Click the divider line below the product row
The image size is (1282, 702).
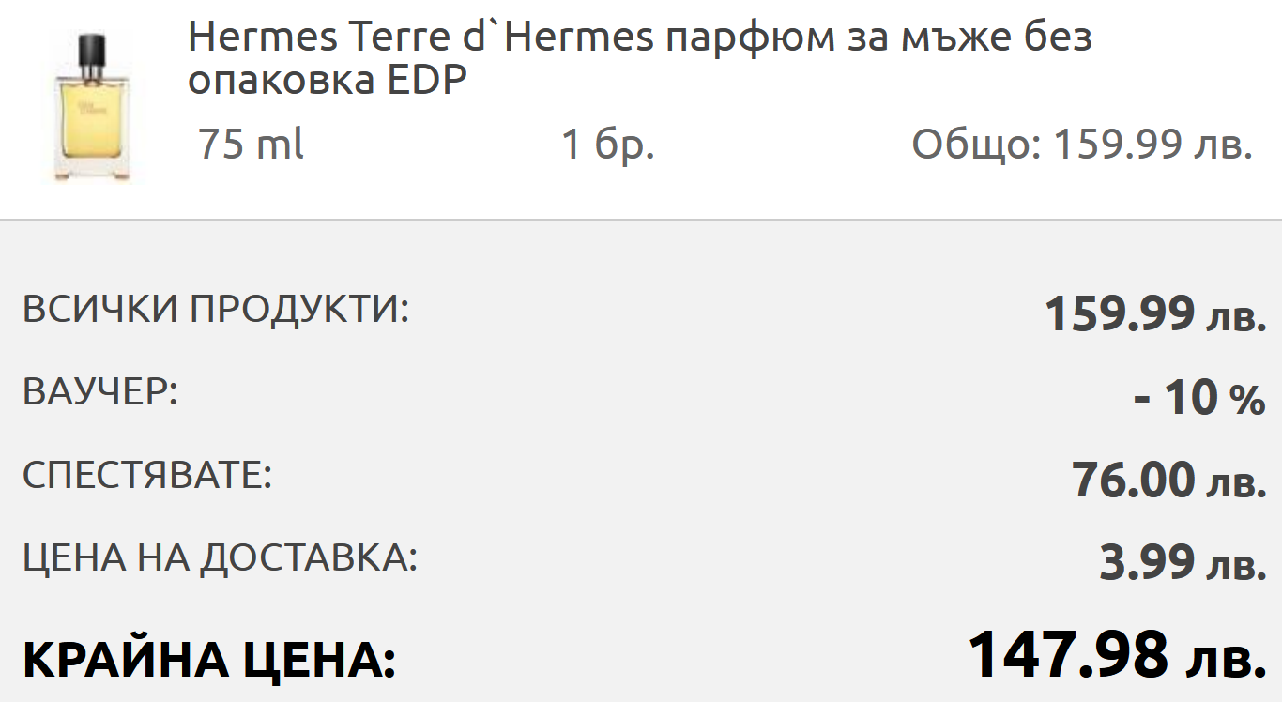click(641, 221)
